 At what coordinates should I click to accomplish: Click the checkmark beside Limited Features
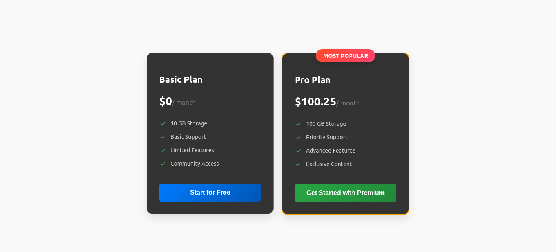click(163, 150)
